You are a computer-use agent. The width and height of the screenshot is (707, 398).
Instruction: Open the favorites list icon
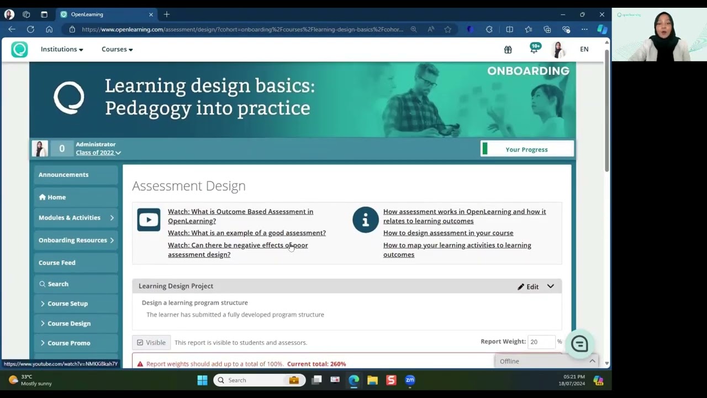point(529,29)
